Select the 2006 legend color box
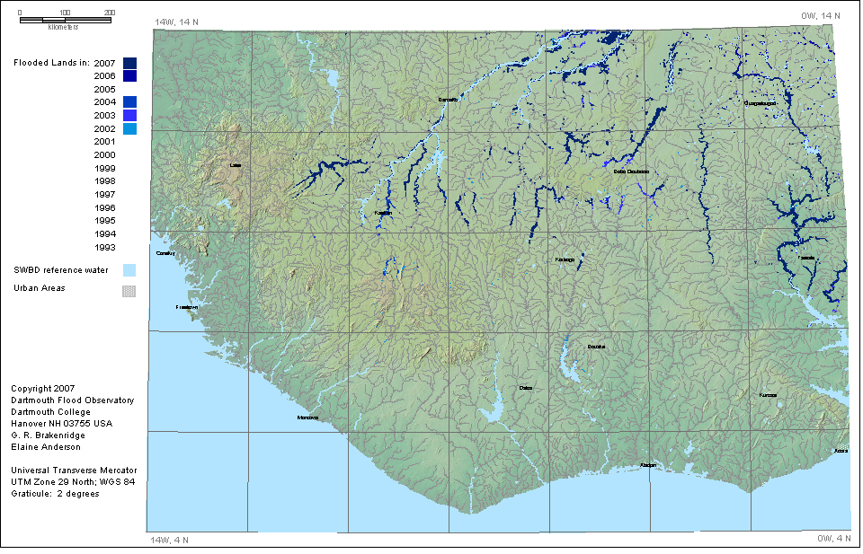The height and width of the screenshot is (554, 863). (x=129, y=76)
